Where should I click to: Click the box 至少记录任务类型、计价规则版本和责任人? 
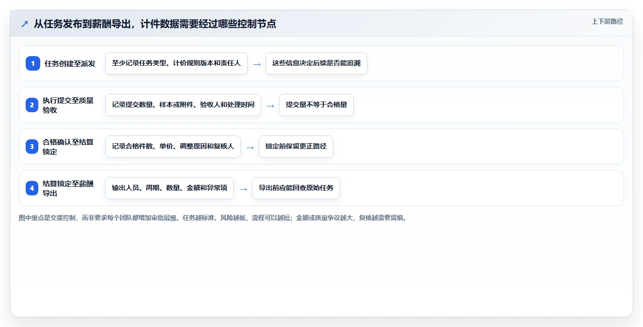[x=176, y=63]
